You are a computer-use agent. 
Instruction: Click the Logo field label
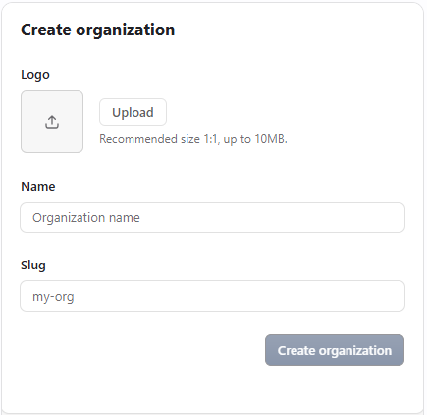[35, 75]
